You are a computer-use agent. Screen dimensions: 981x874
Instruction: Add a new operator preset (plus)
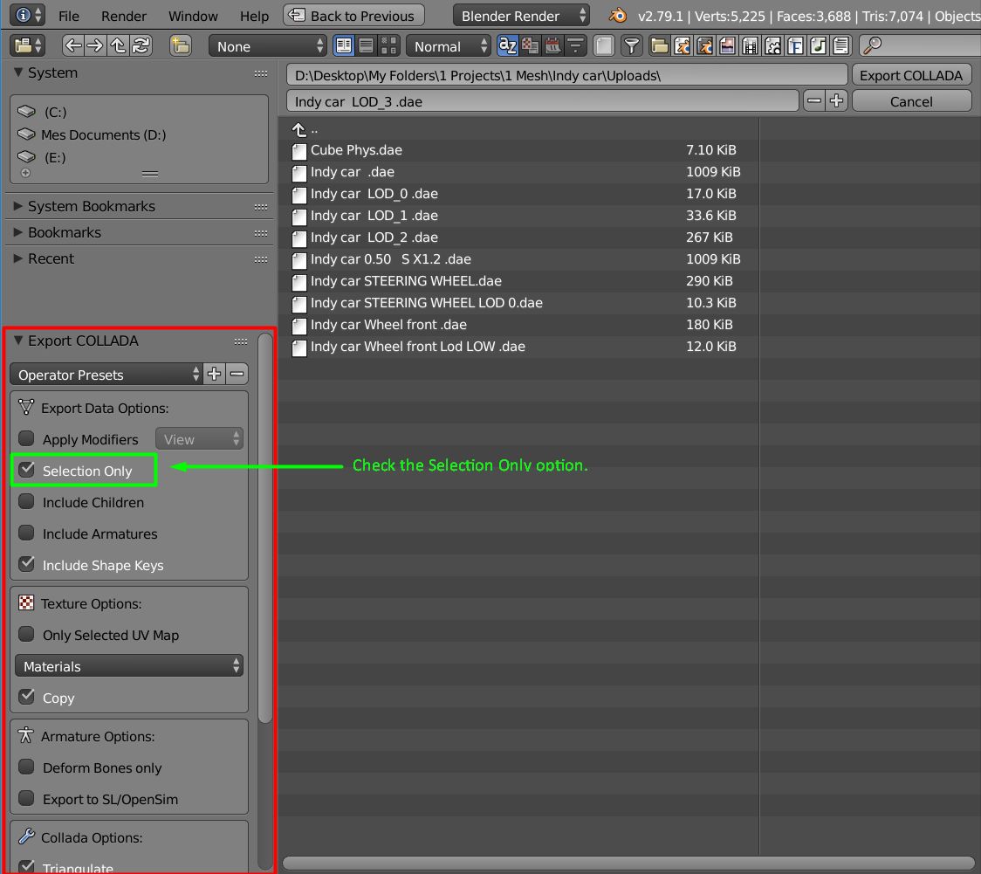214,375
